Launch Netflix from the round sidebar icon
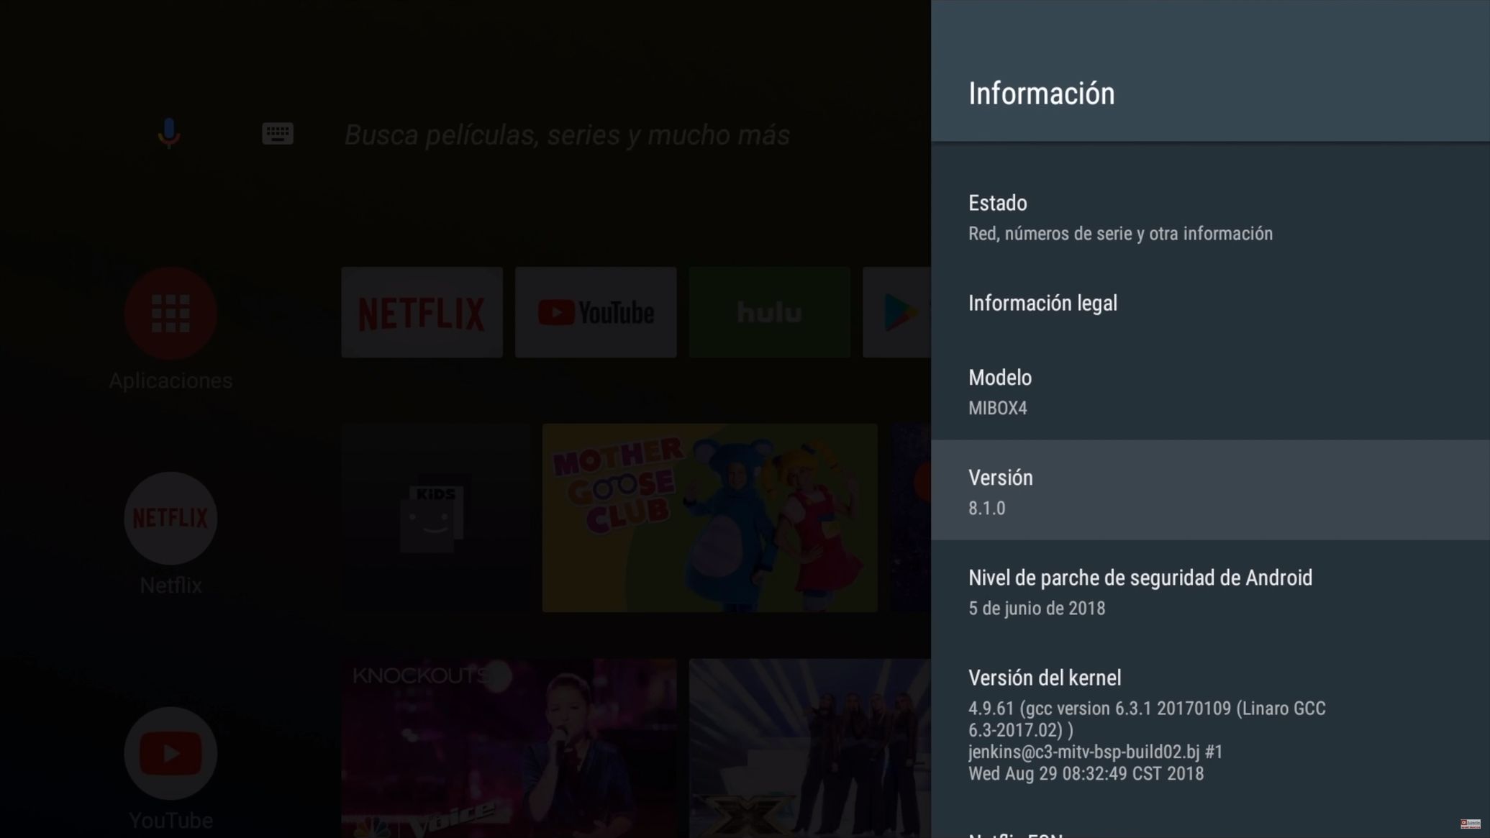This screenshot has height=838, width=1490. coord(171,518)
